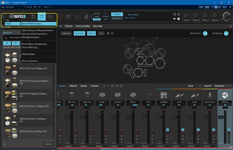
Task: Select the Metronome channel icon
Action: [x=210, y=95]
